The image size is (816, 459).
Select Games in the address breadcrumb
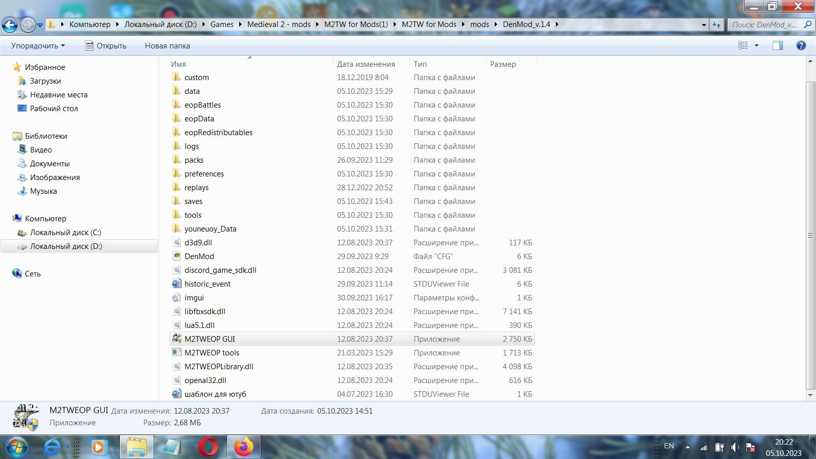[x=222, y=24]
